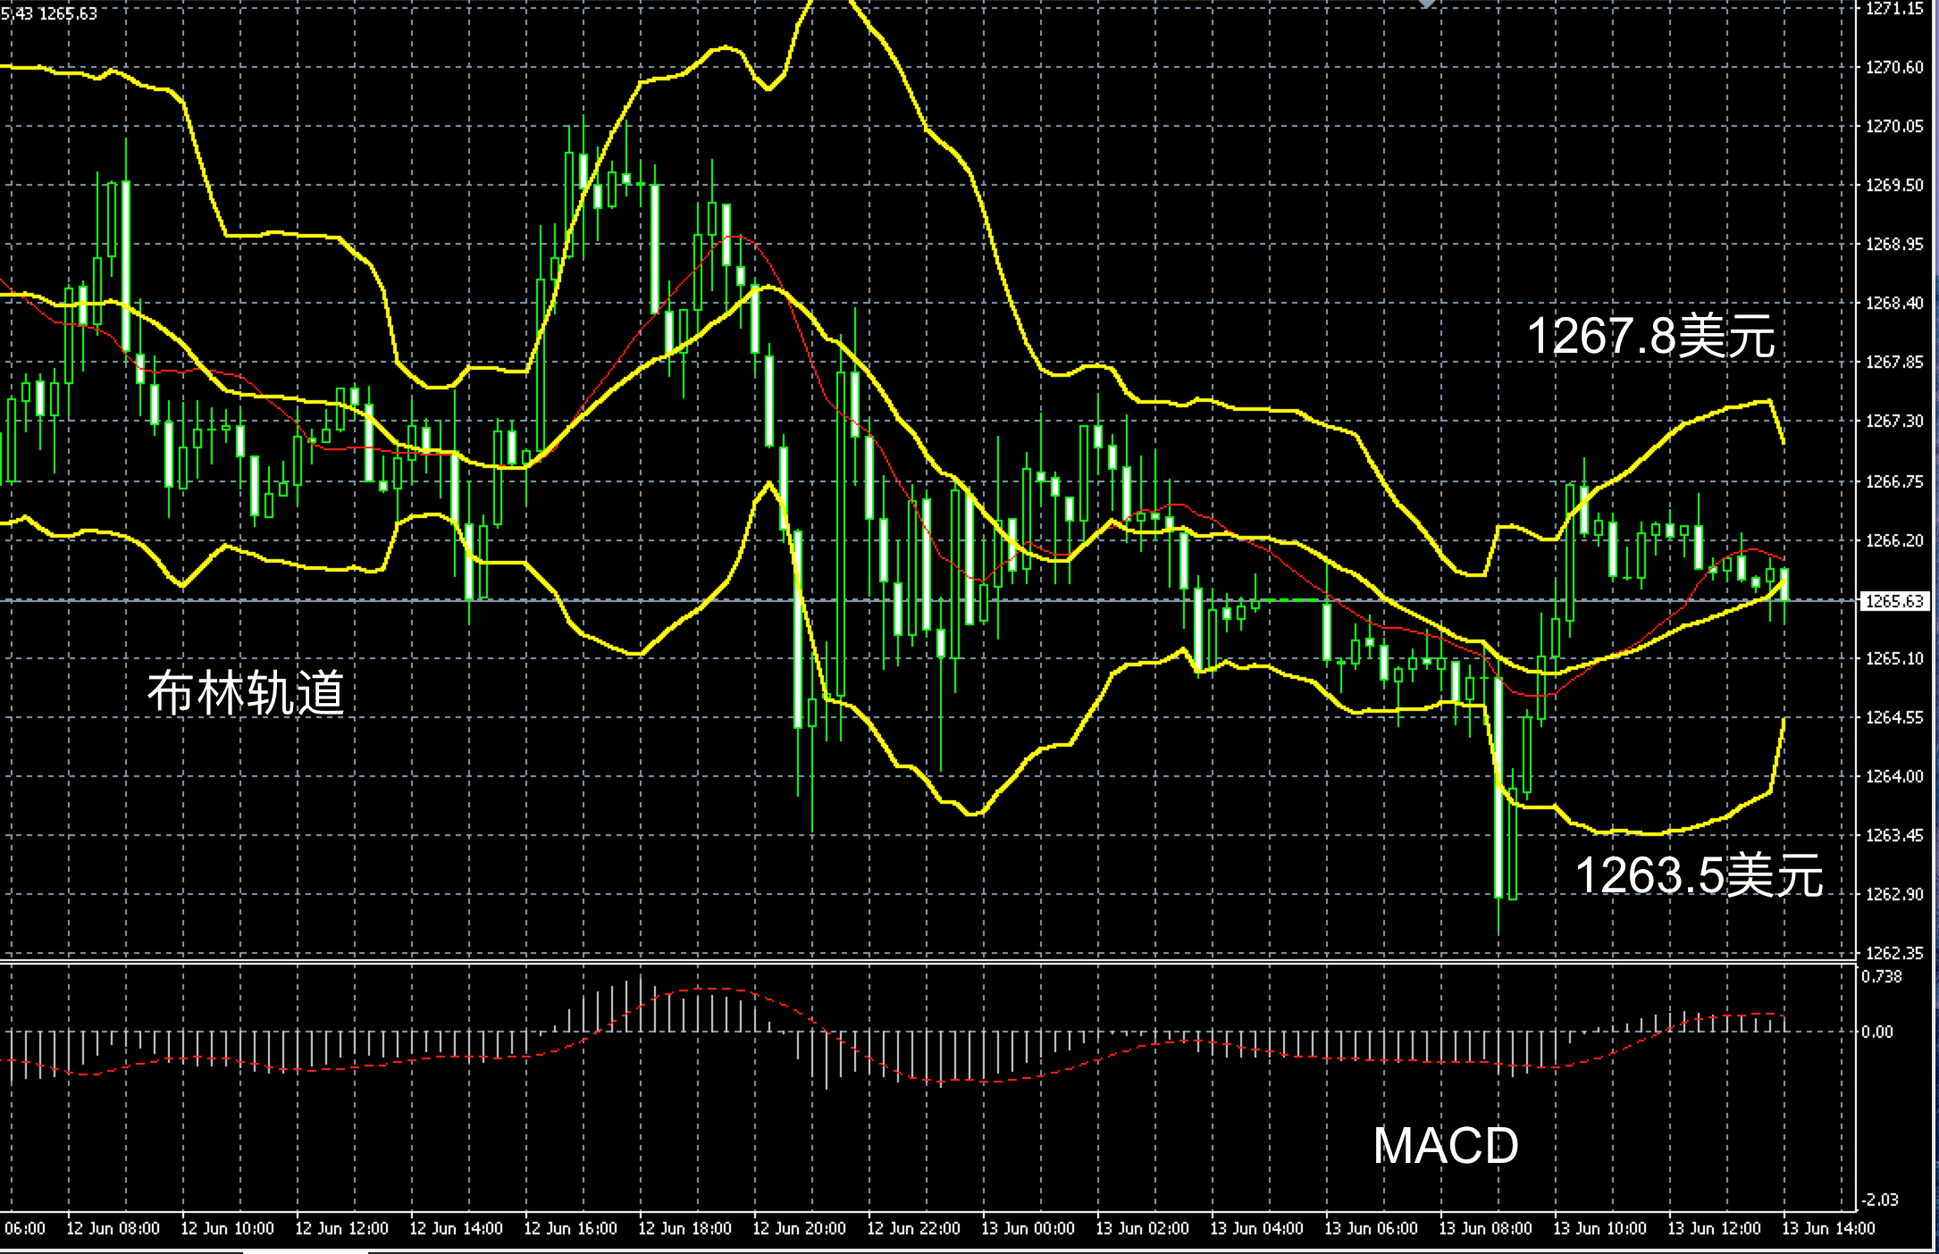
Task: Click the 1267.8美元 resistance label
Action: [x=1650, y=337]
